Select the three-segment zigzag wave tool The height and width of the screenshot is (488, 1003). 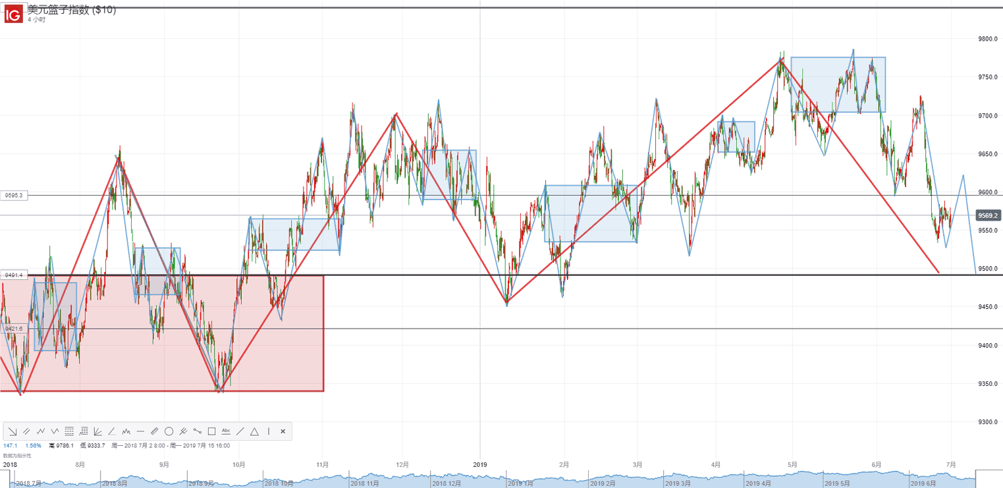tap(41, 431)
